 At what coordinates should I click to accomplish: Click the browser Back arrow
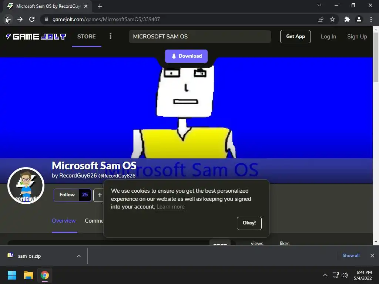click(8, 19)
